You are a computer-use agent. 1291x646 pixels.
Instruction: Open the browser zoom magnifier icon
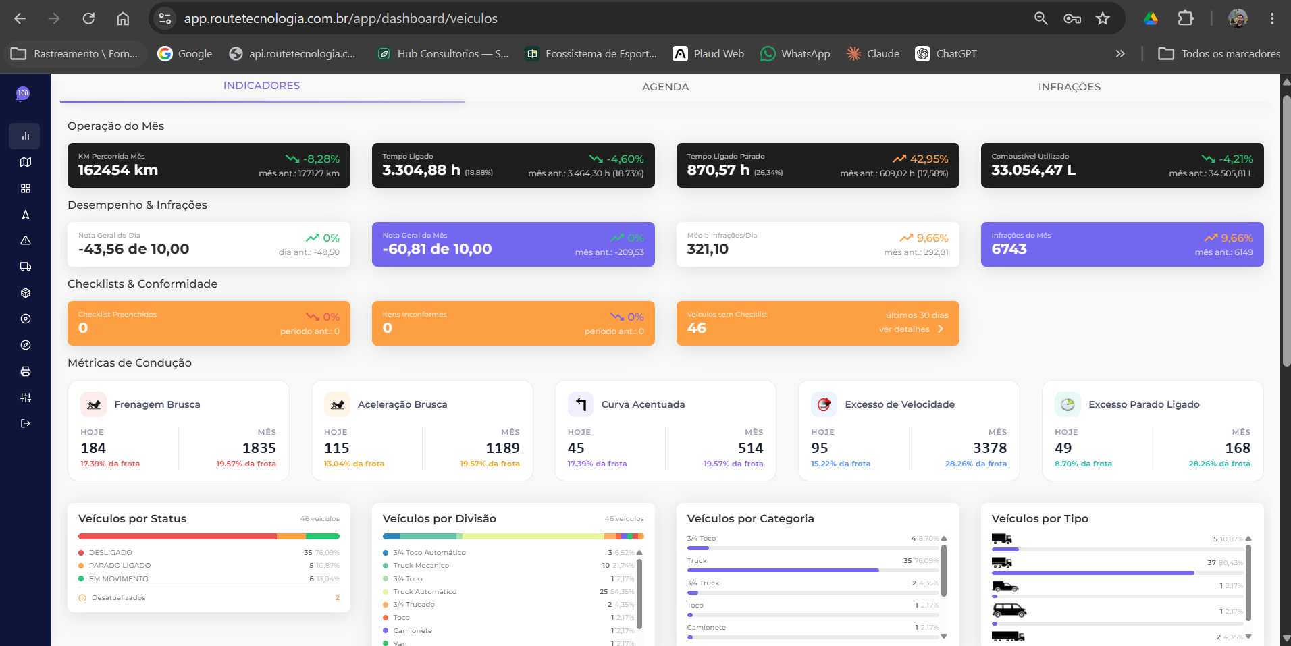[x=1041, y=18]
